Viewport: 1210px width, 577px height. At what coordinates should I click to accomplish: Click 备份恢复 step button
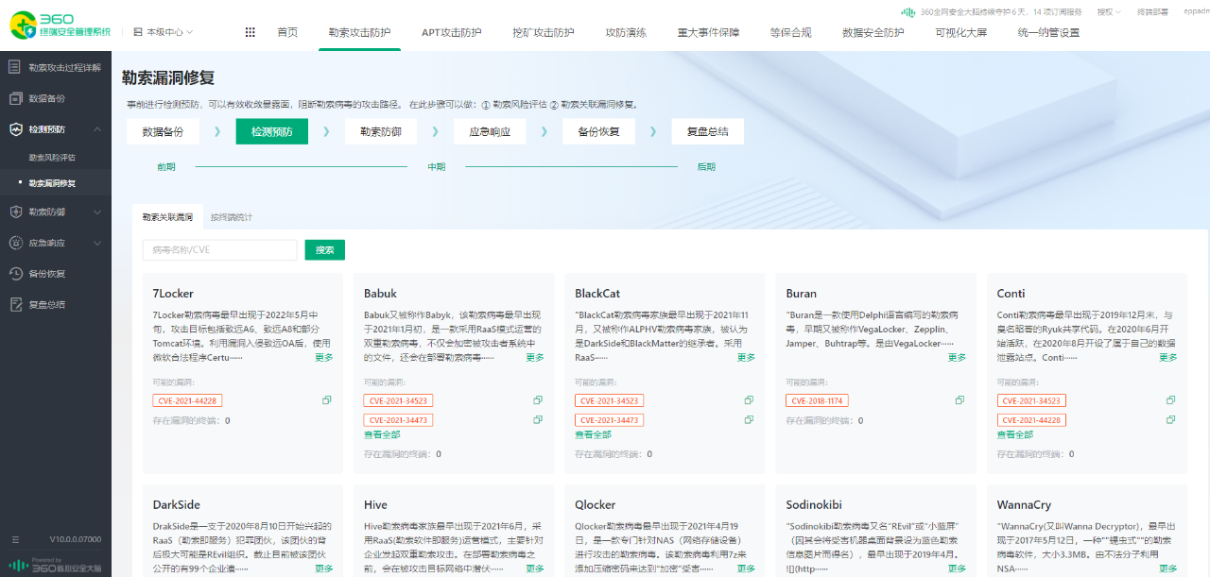pos(597,131)
